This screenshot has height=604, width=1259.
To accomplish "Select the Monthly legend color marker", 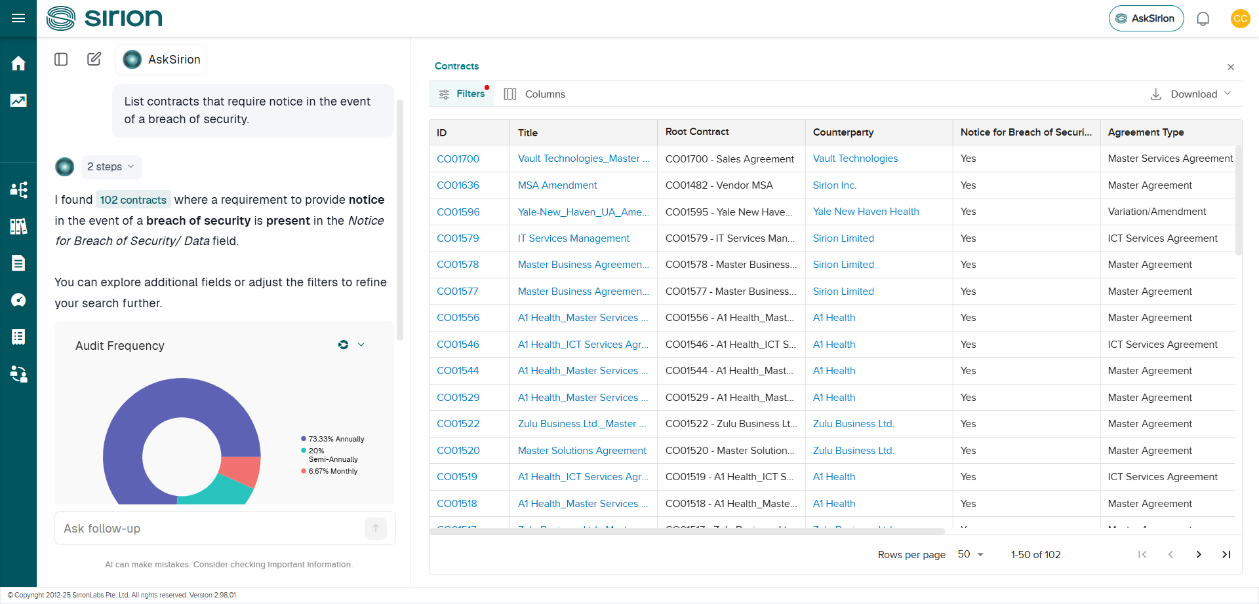I will coord(304,471).
